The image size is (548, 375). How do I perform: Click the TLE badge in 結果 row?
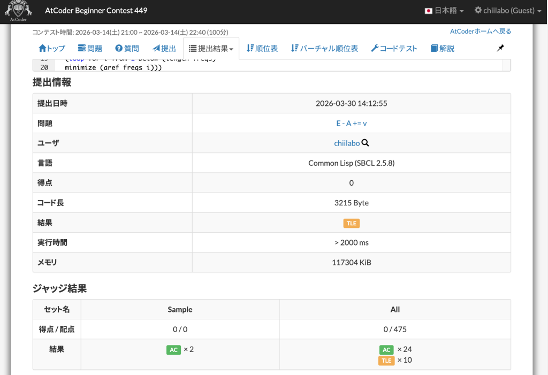coord(351,223)
